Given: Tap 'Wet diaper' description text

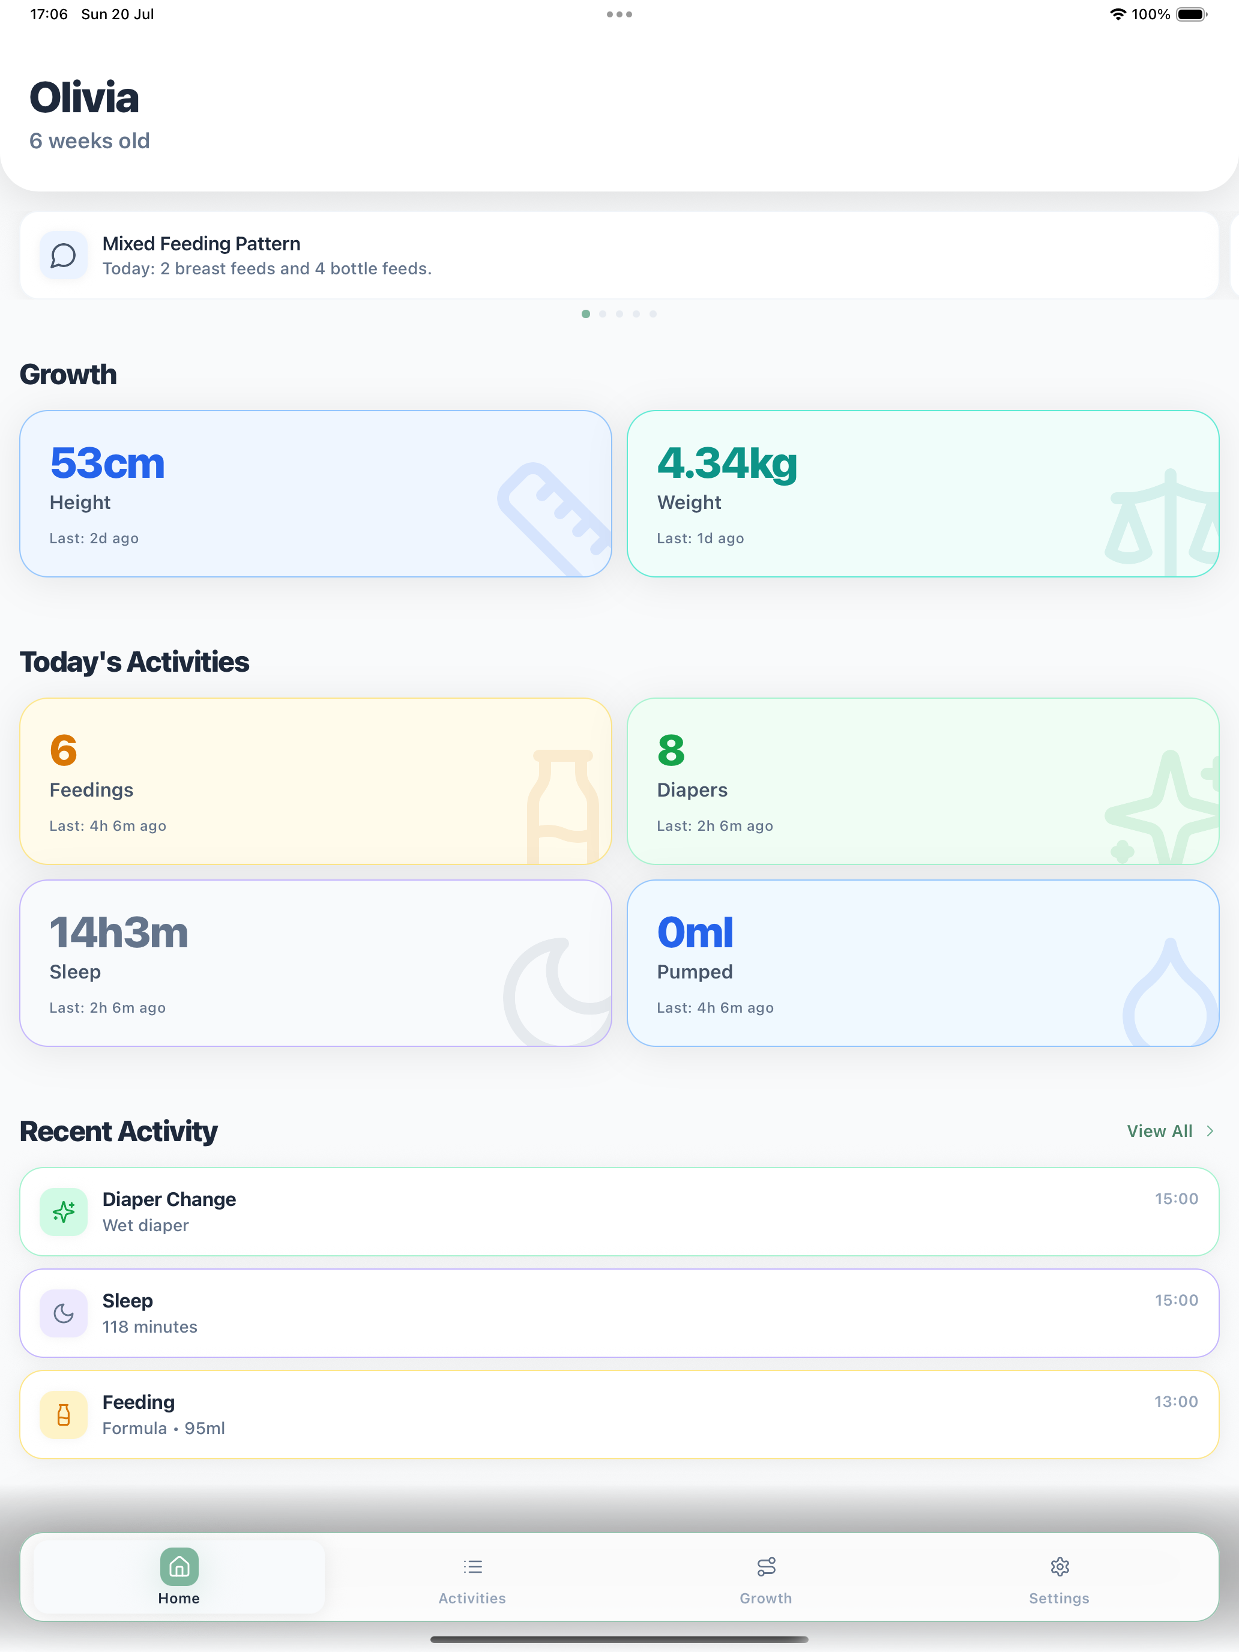Looking at the screenshot, I should [x=146, y=1226].
